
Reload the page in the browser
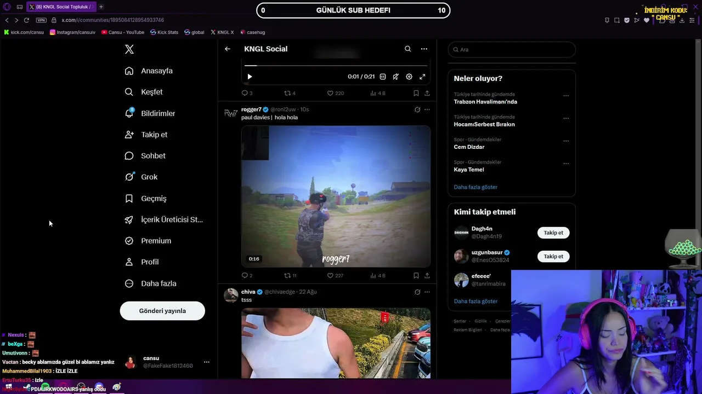pos(26,20)
